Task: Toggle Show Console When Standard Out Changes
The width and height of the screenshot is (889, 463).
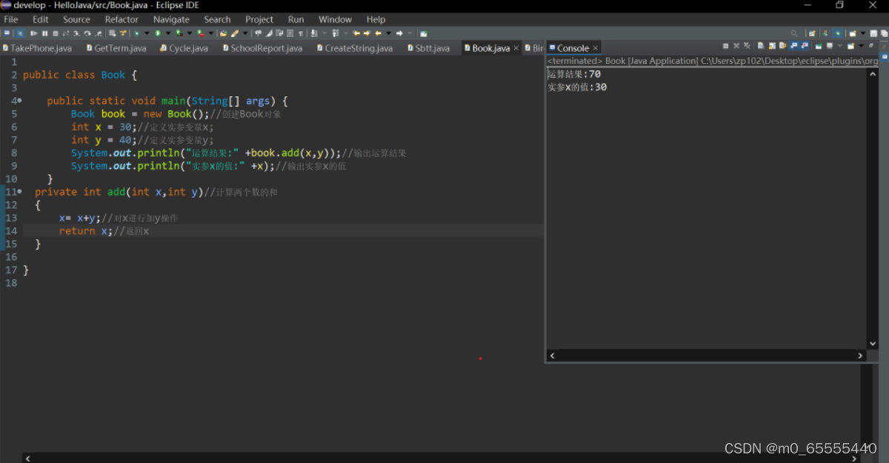Action: click(792, 45)
